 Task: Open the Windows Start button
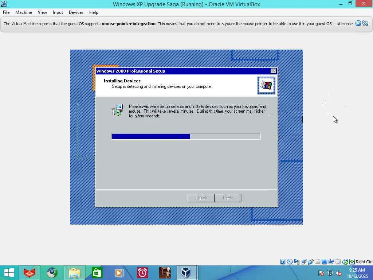(9, 273)
